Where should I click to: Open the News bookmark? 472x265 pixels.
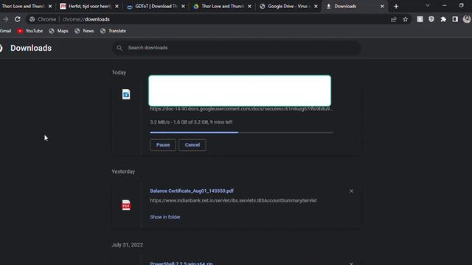pos(84,31)
